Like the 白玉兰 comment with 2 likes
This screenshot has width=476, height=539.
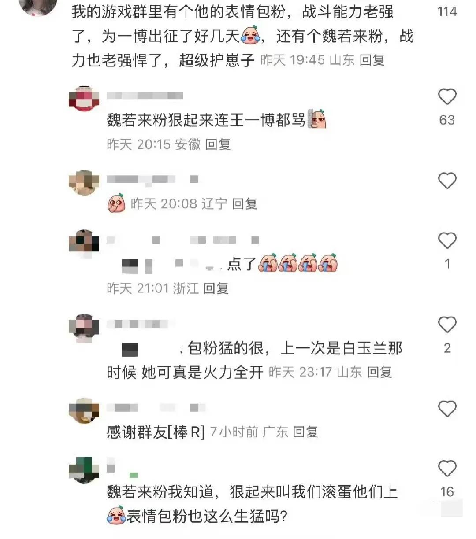click(447, 325)
